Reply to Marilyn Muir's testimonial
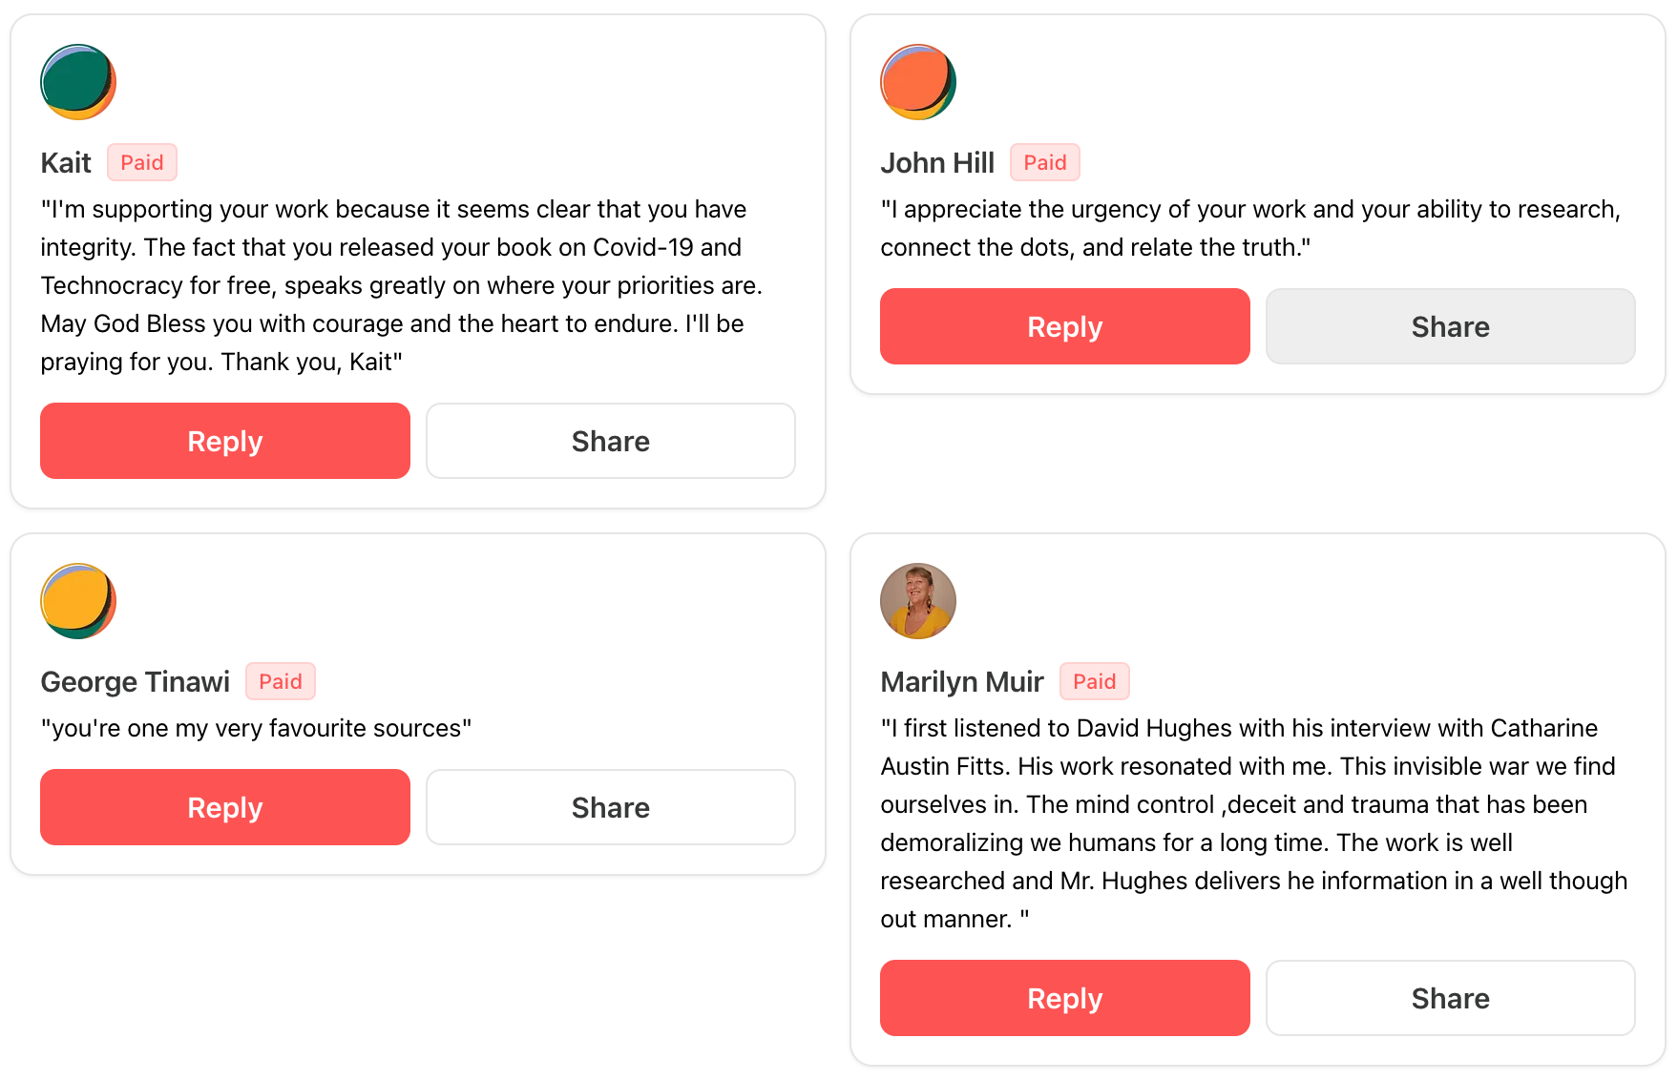The image size is (1678, 1080). 1065,998
